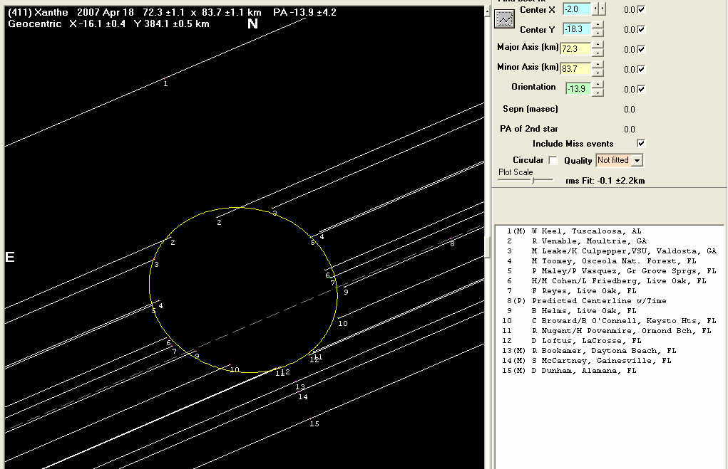
Task: Click chord label 13 on the plot
Action: pos(300,387)
